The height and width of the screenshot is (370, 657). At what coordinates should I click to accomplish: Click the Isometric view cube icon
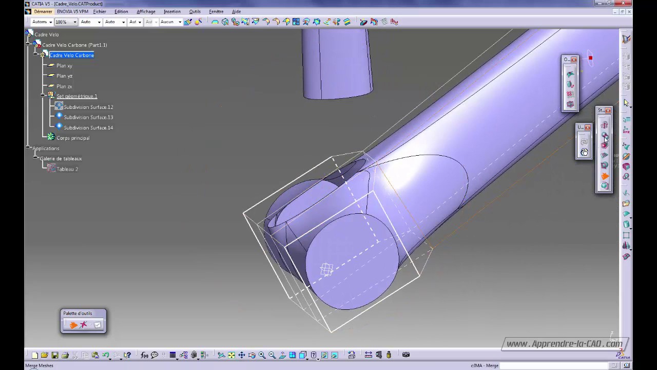click(303, 355)
